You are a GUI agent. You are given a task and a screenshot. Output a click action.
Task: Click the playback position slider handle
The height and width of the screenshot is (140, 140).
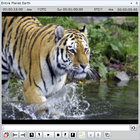click(3, 128)
